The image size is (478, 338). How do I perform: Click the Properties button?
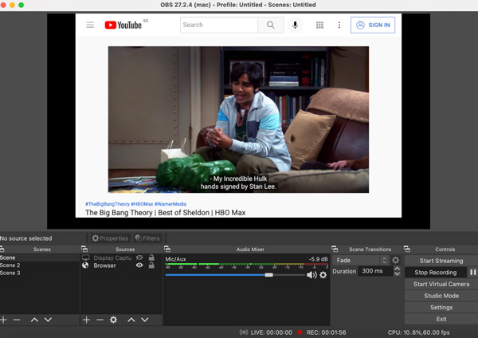tap(110, 238)
